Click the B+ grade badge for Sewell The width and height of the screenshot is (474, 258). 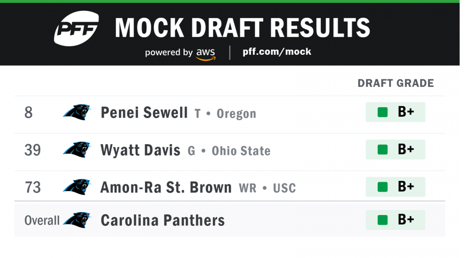[x=395, y=112]
